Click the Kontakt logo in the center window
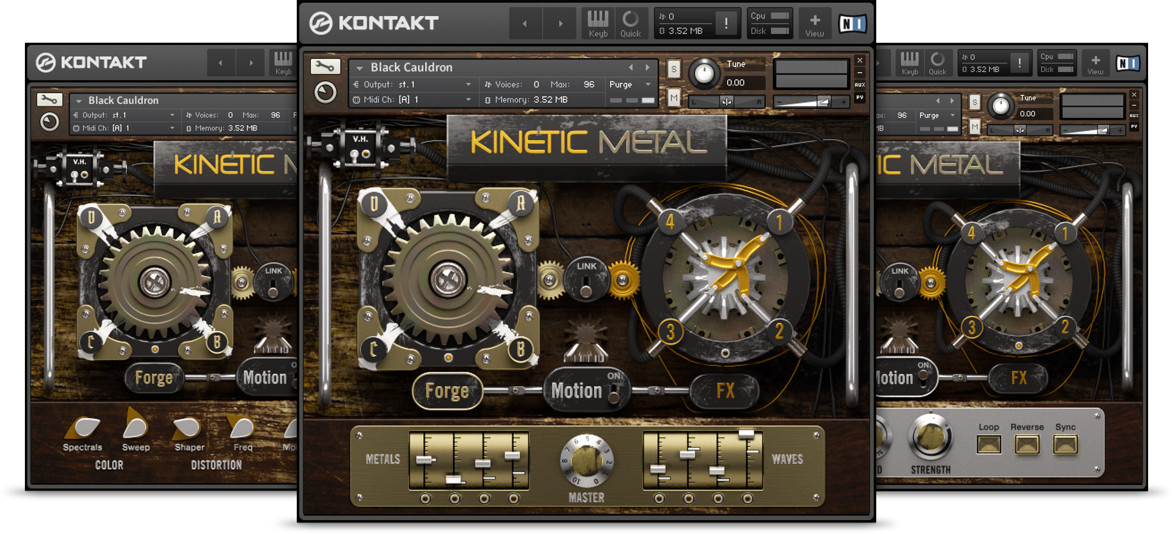 point(375,24)
